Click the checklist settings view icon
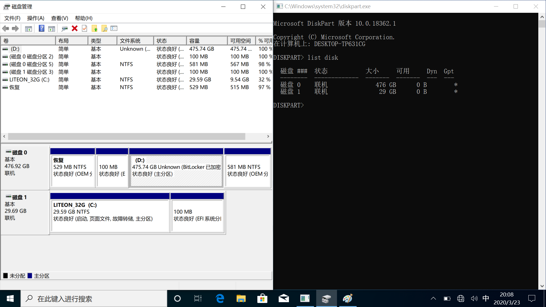Screen dimensions: 546x307 pos(114,28)
